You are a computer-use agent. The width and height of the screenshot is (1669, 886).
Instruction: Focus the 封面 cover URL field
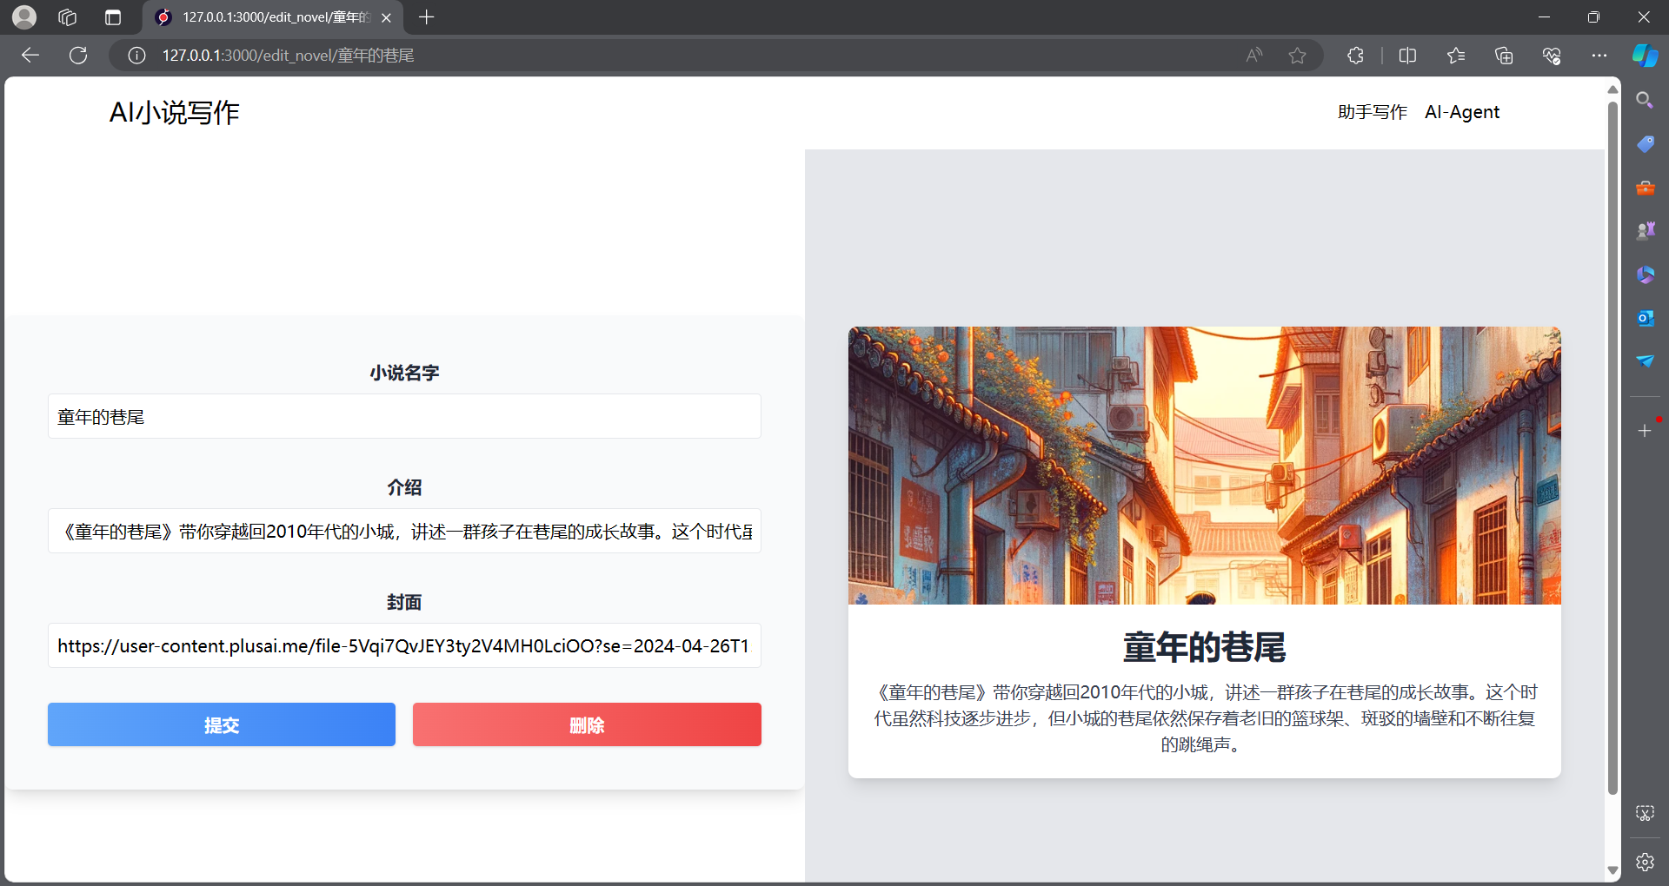pyautogui.click(x=404, y=645)
